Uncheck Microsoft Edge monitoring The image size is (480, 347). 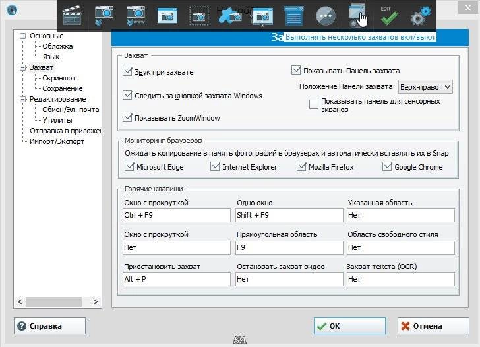coord(129,166)
